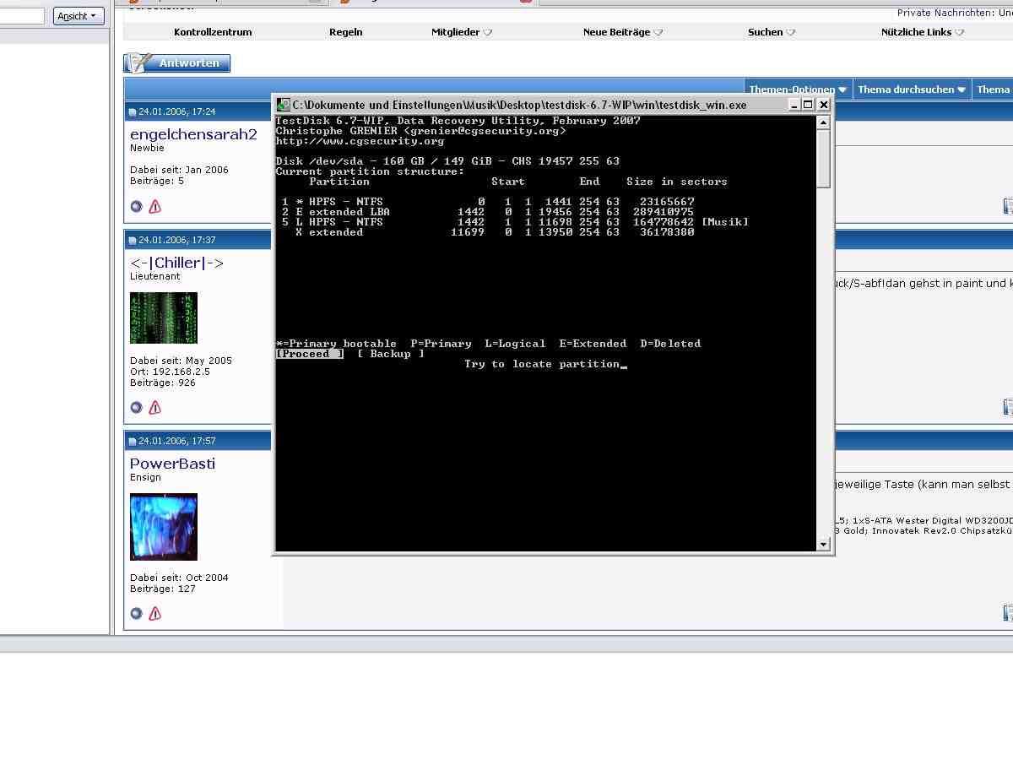The height and width of the screenshot is (760, 1013).
Task: Click the icon on the Antworten button
Action: [x=138, y=63]
